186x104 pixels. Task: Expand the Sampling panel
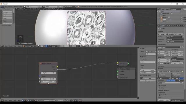point(161,88)
